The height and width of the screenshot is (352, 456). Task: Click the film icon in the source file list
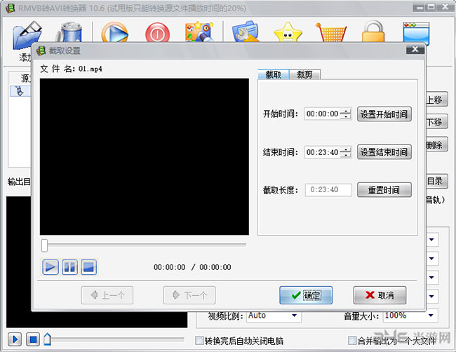point(20,91)
